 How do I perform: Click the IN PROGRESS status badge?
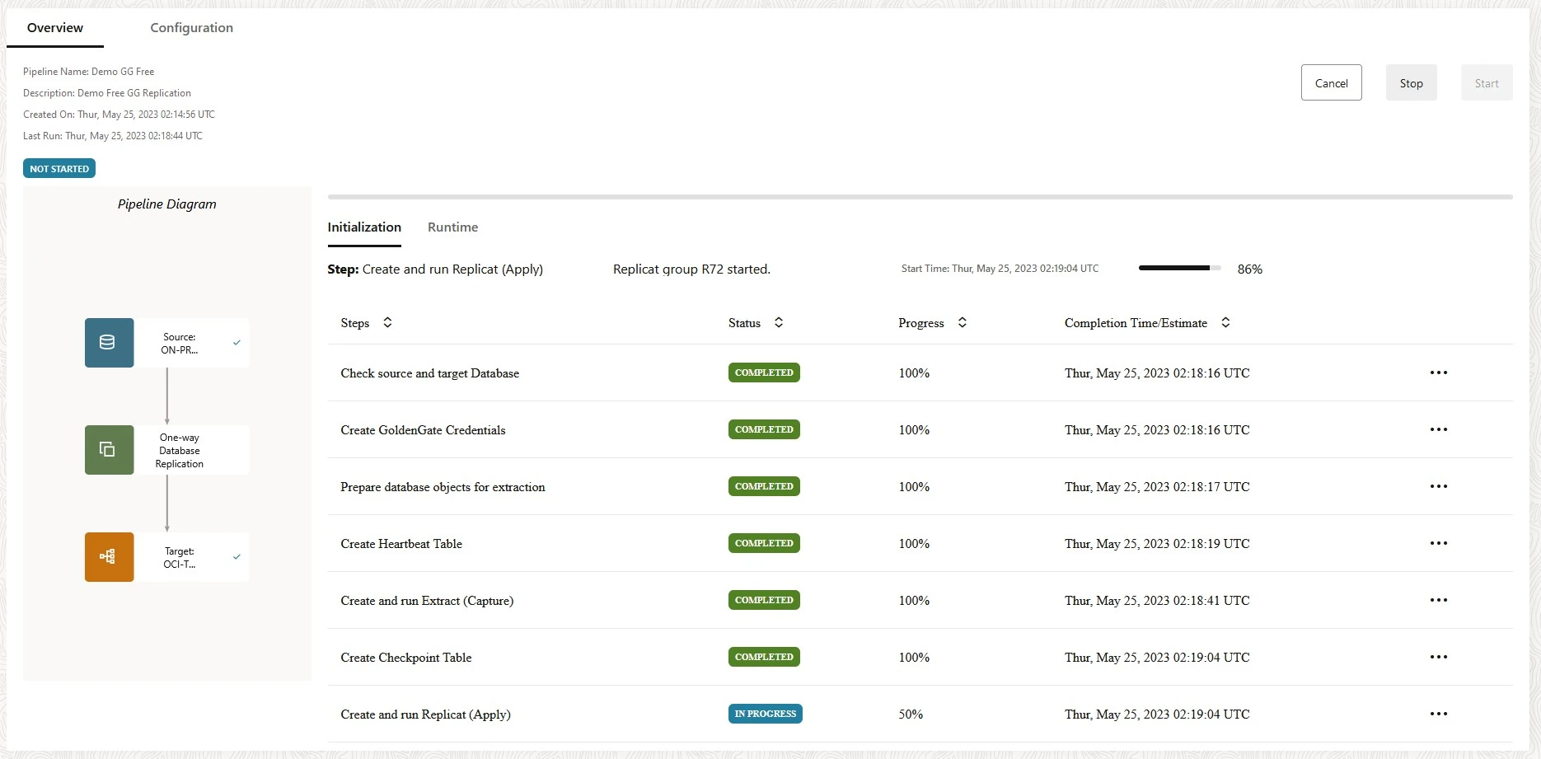click(765, 714)
